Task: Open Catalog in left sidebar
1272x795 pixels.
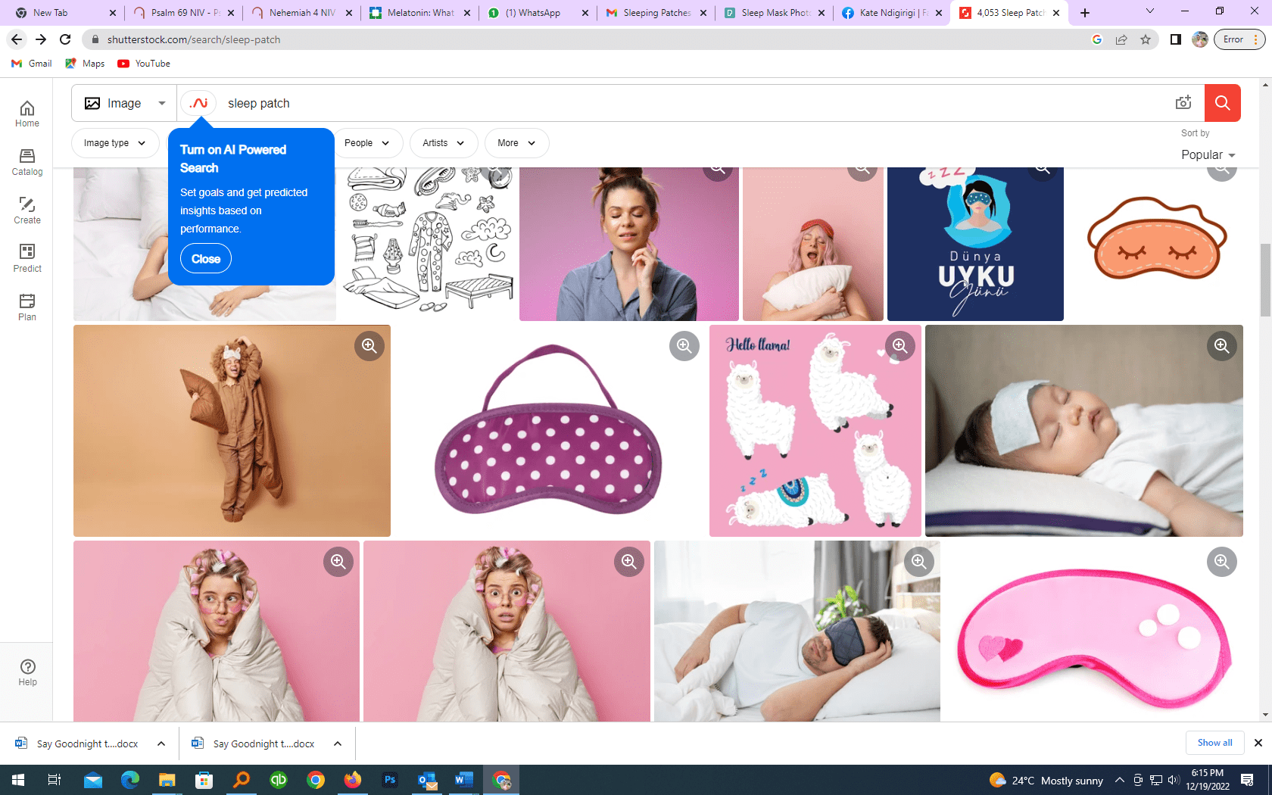Action: click(27, 162)
